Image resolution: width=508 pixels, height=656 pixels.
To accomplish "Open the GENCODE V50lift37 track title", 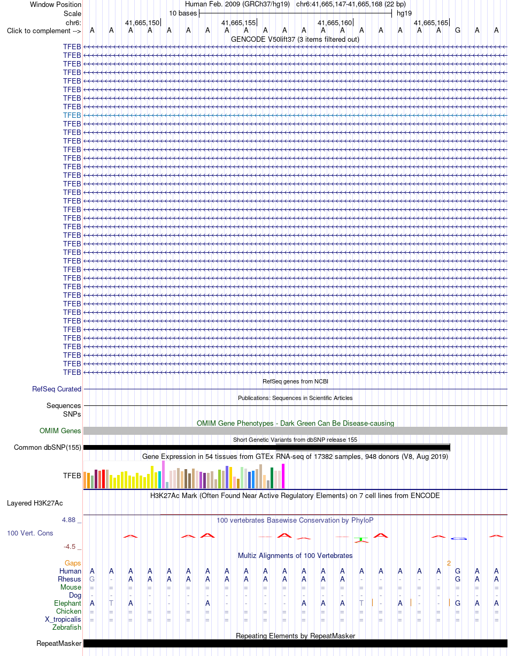I will (295, 40).
